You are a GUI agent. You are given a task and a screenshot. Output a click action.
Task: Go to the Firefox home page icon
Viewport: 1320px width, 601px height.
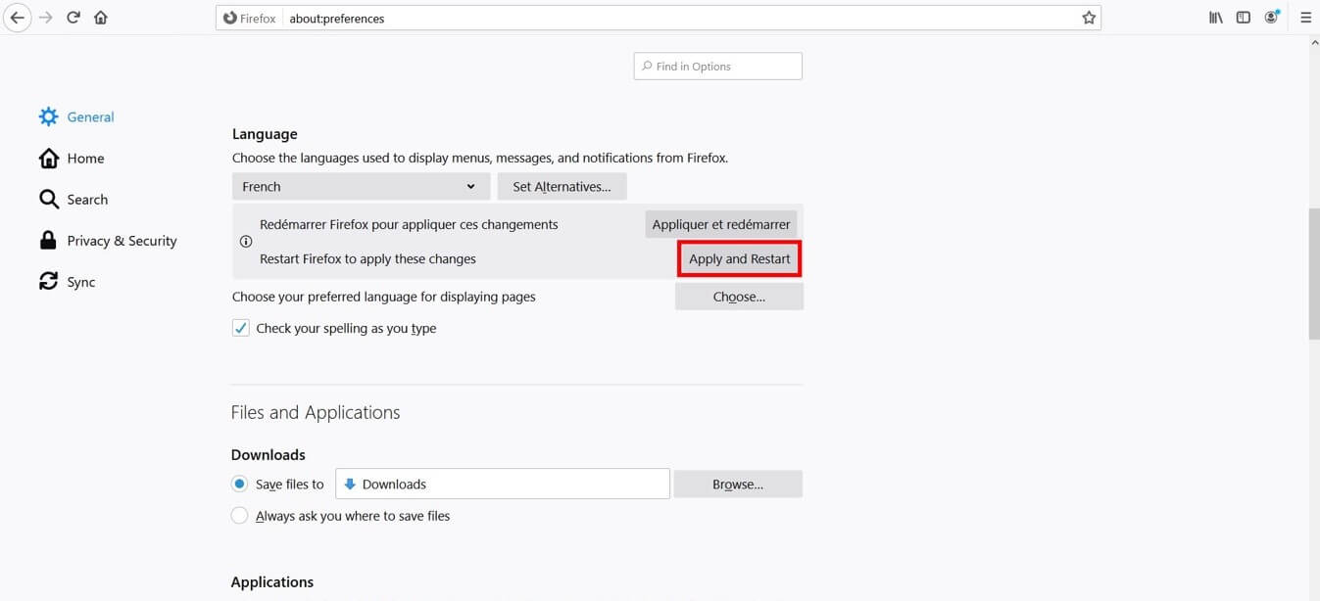(100, 18)
